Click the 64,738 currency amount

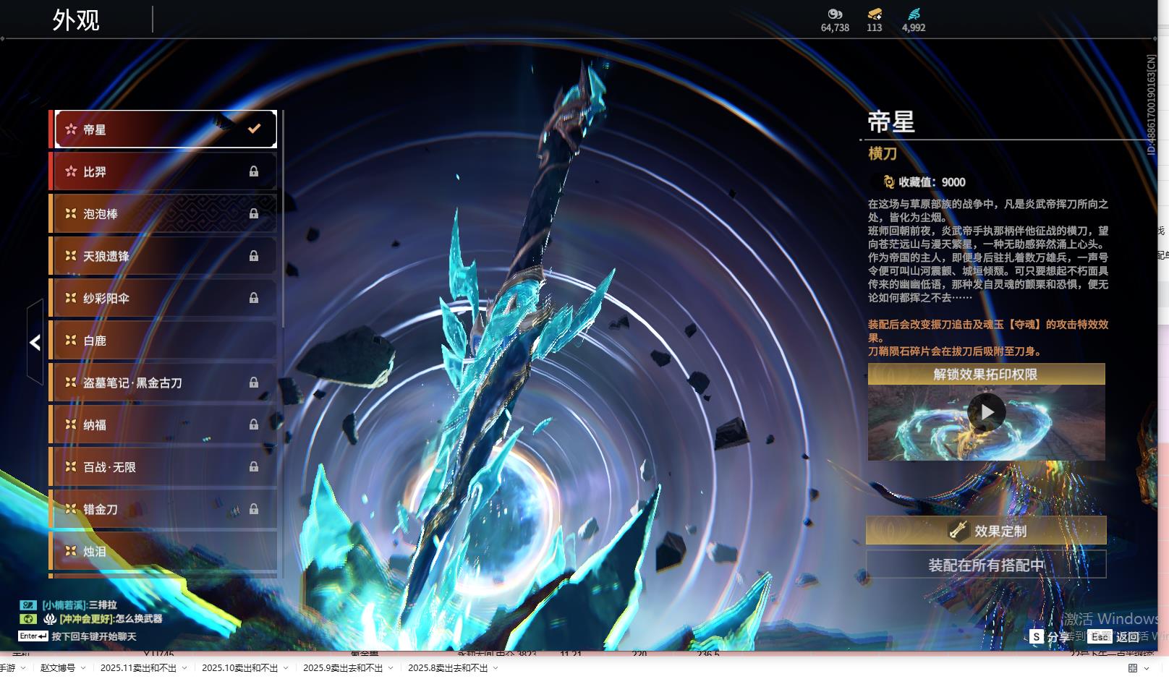click(835, 27)
